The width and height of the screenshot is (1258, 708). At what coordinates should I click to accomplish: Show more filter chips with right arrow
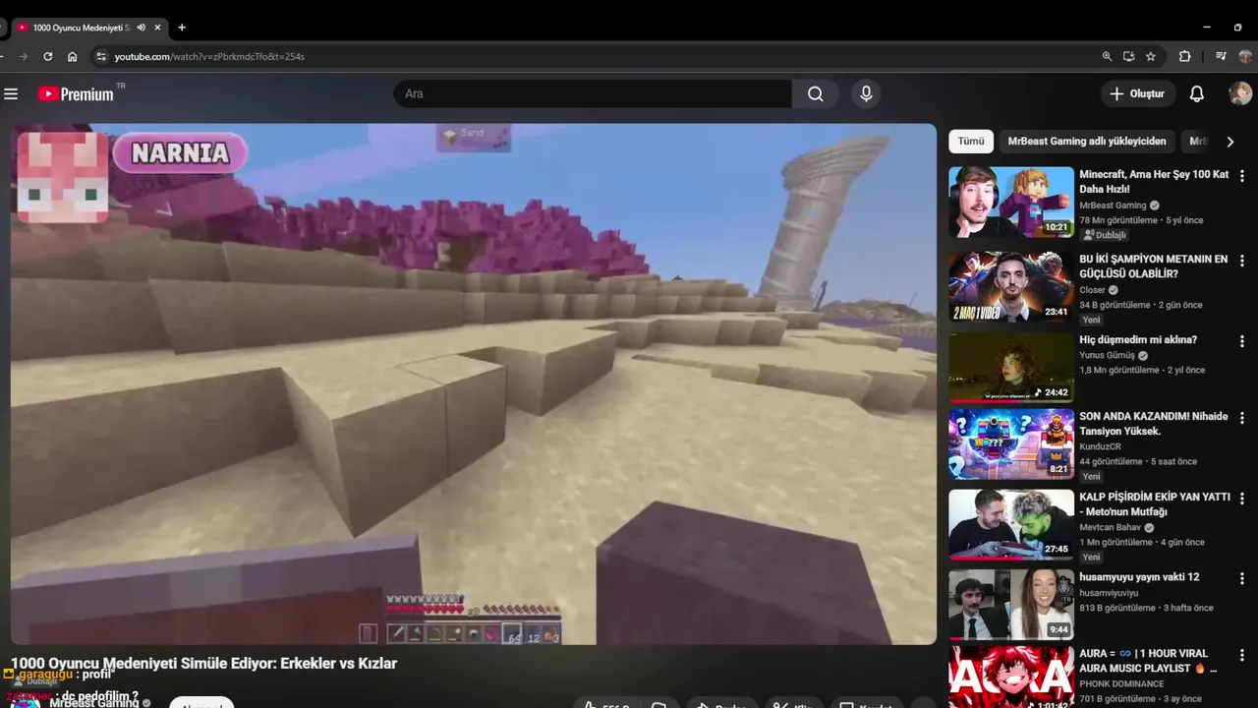tap(1229, 142)
